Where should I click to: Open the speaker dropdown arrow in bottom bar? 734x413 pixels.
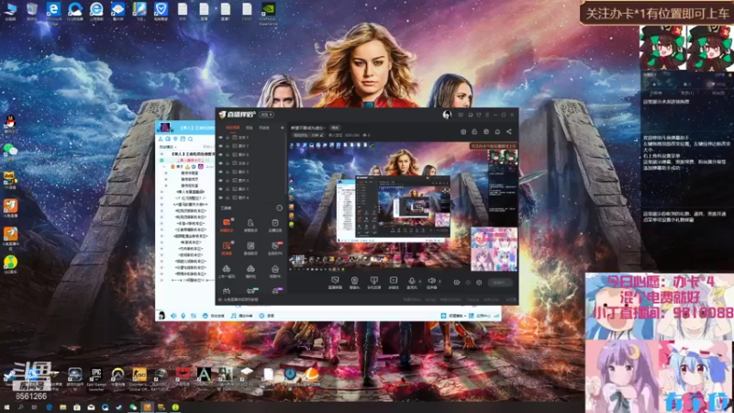pyautogui.click(x=439, y=282)
